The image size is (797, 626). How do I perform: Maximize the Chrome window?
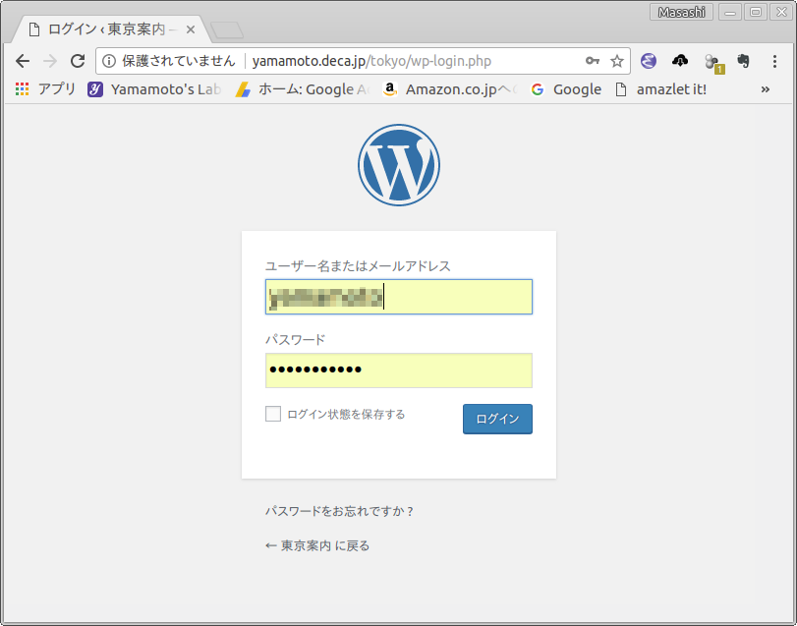pyautogui.click(x=756, y=12)
